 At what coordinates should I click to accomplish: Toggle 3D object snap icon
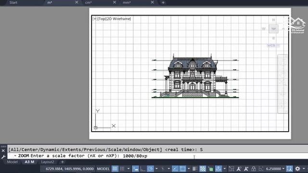click(x=218, y=169)
